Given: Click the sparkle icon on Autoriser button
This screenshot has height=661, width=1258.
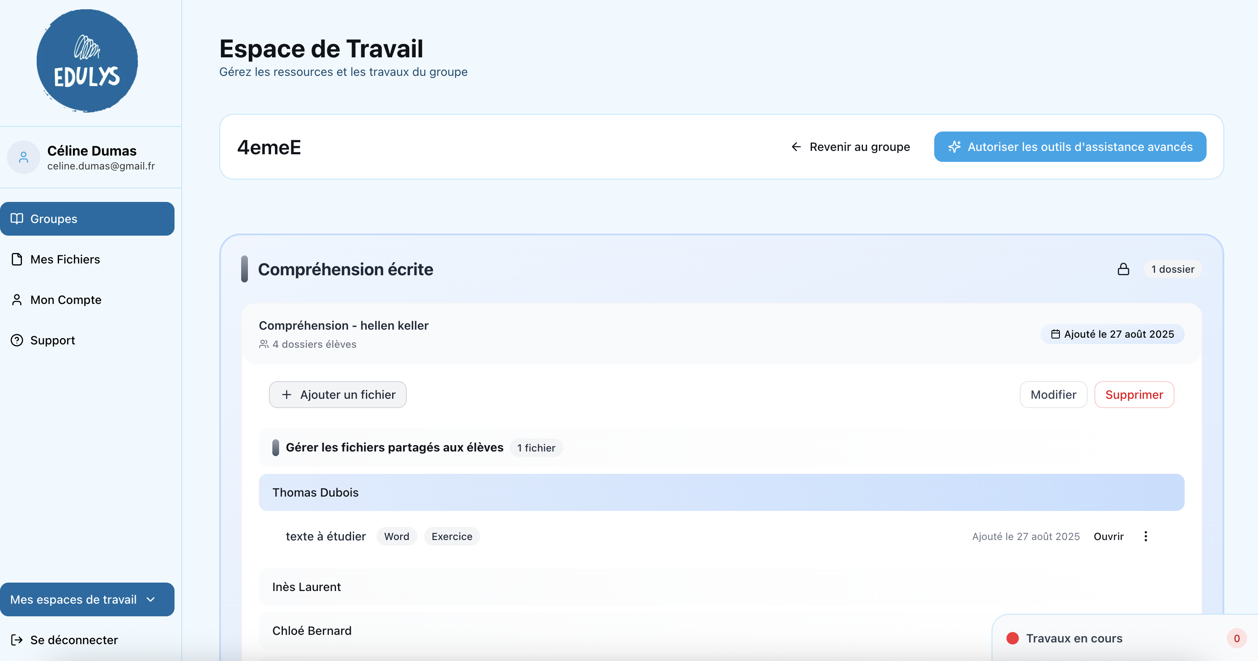Looking at the screenshot, I should click(x=954, y=147).
